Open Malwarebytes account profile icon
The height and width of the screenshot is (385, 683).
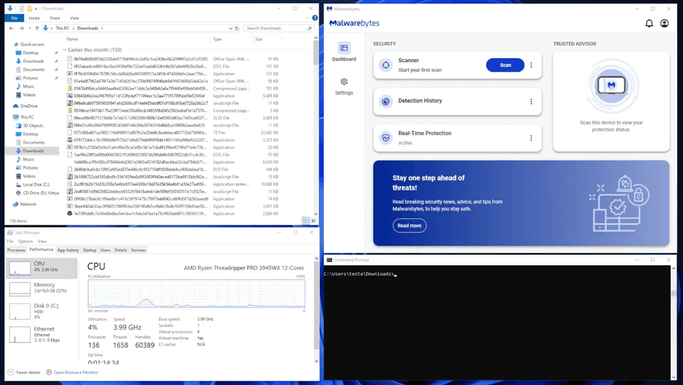(664, 23)
